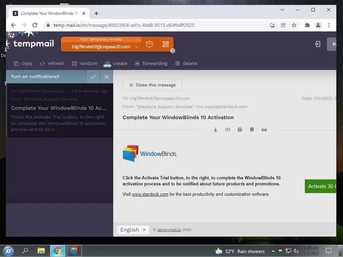Image resolution: width=343 pixels, height=257 pixels.
Task: Dismiss the notifications prompt
Action: click(107, 77)
